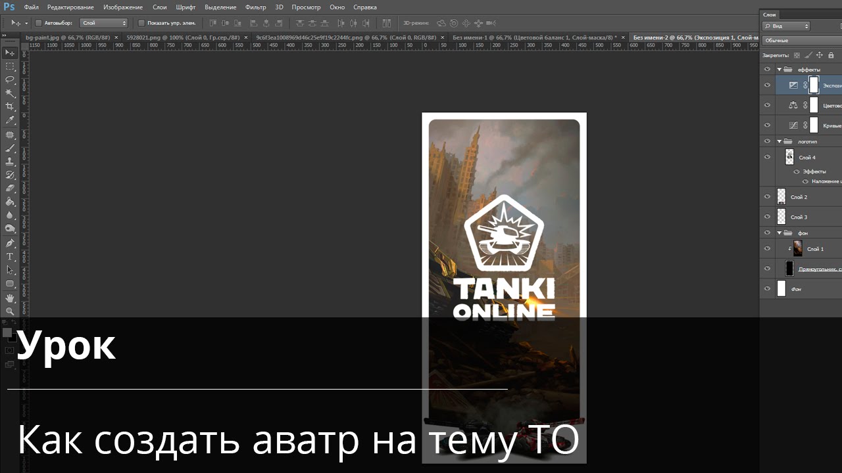842x473 pixels.
Task: Open the Вид layer filter dropdown
Action: pyautogui.click(x=786, y=26)
